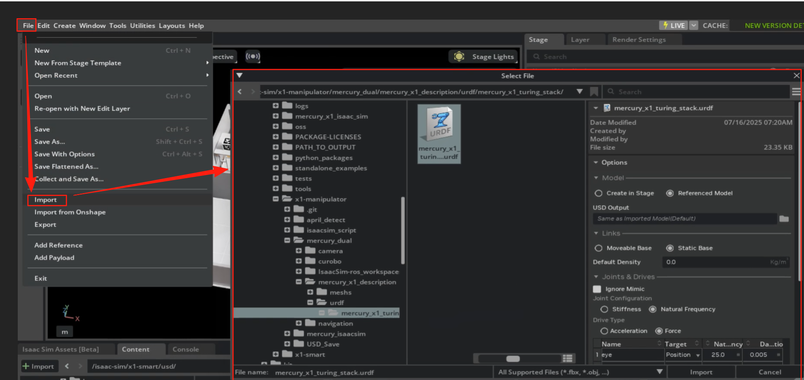Toggle the LIVE sync lightning button

tap(674, 26)
